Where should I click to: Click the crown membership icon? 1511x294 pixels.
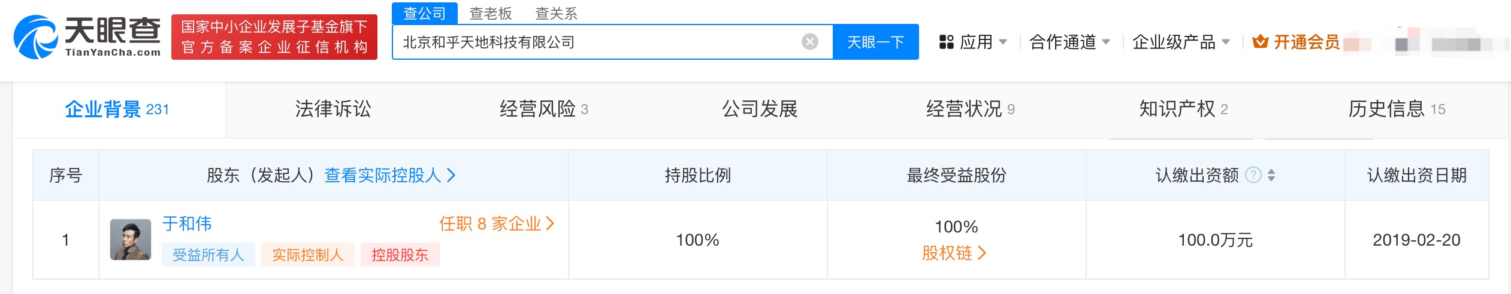1261,42
